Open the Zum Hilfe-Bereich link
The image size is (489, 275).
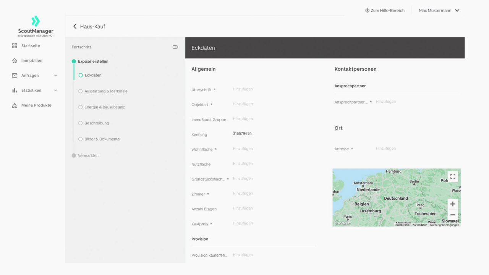point(385,11)
